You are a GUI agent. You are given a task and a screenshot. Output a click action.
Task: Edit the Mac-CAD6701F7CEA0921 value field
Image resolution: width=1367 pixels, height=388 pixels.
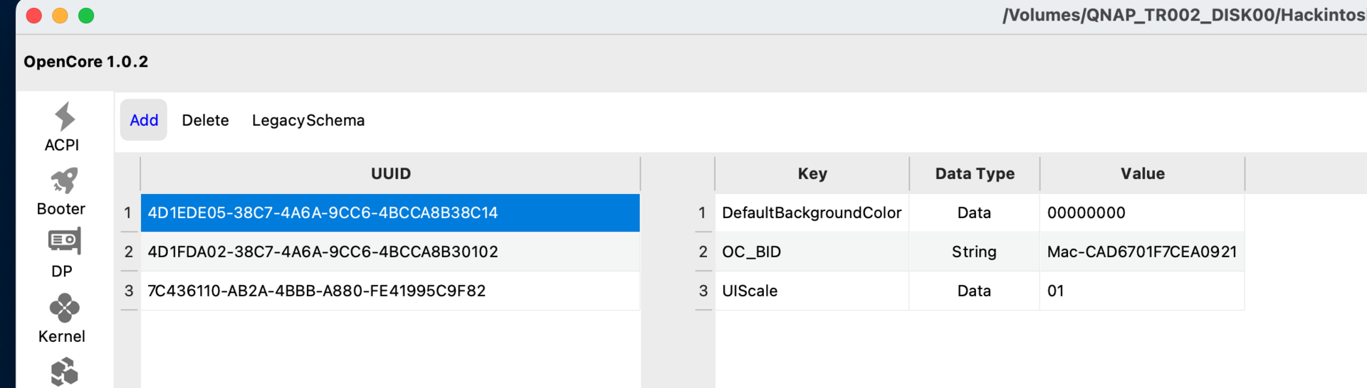(x=1142, y=252)
